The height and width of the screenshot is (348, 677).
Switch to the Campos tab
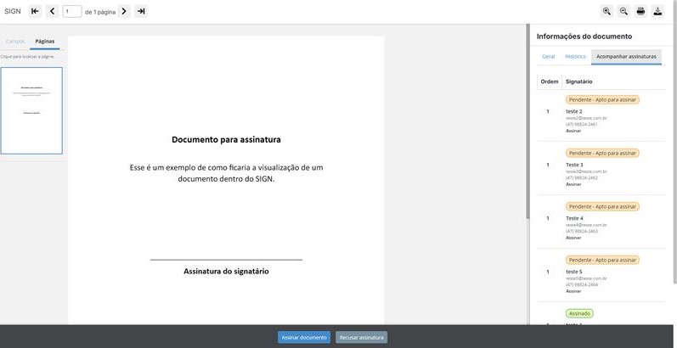tap(15, 42)
